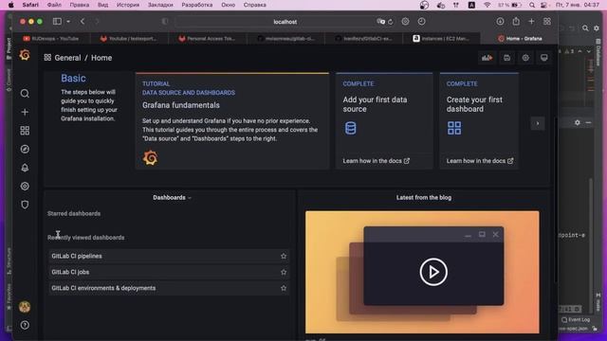Click the Grafana logo in sidebar
This screenshot has width=607, height=341.
(x=25, y=55)
